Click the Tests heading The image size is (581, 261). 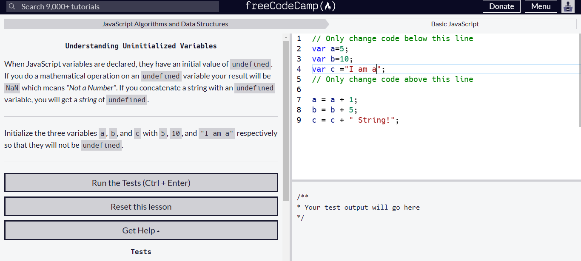[x=141, y=252]
